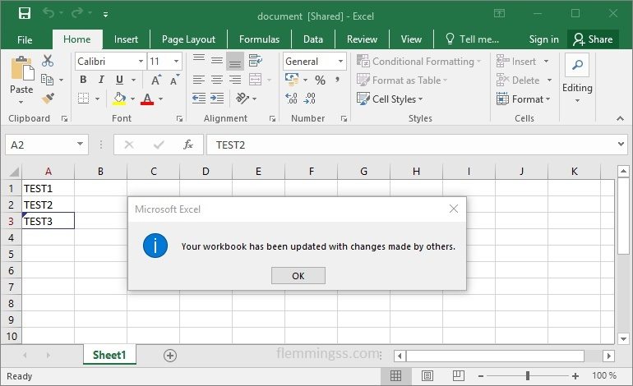This screenshot has width=633, height=386.
Task: Switch to the Page Layout tab
Action: [188, 39]
